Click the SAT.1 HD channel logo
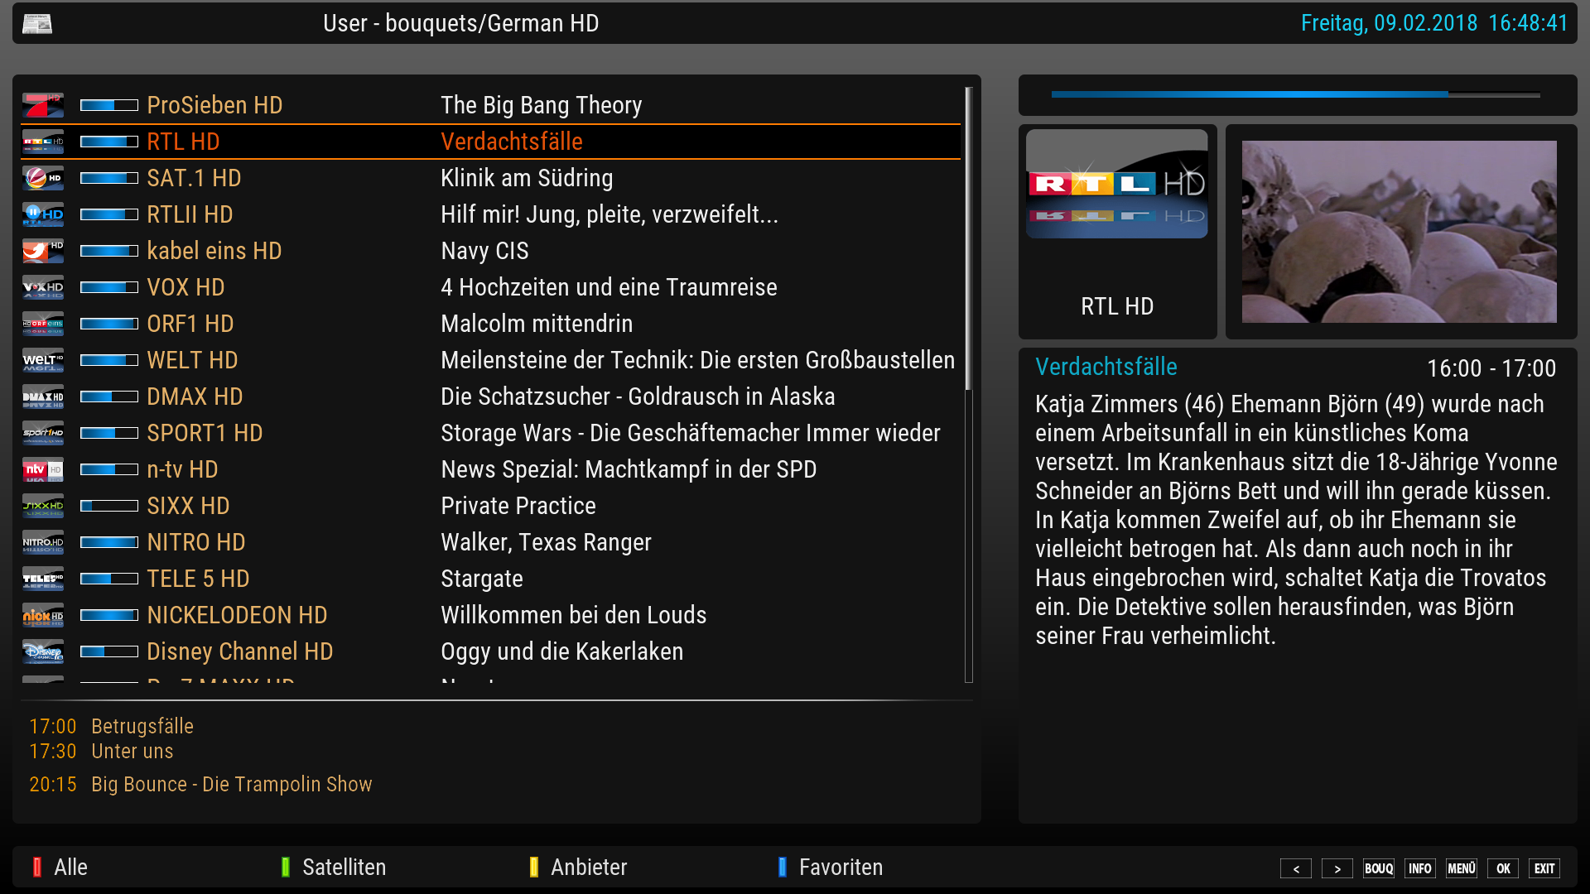The image size is (1590, 894). pos(42,178)
